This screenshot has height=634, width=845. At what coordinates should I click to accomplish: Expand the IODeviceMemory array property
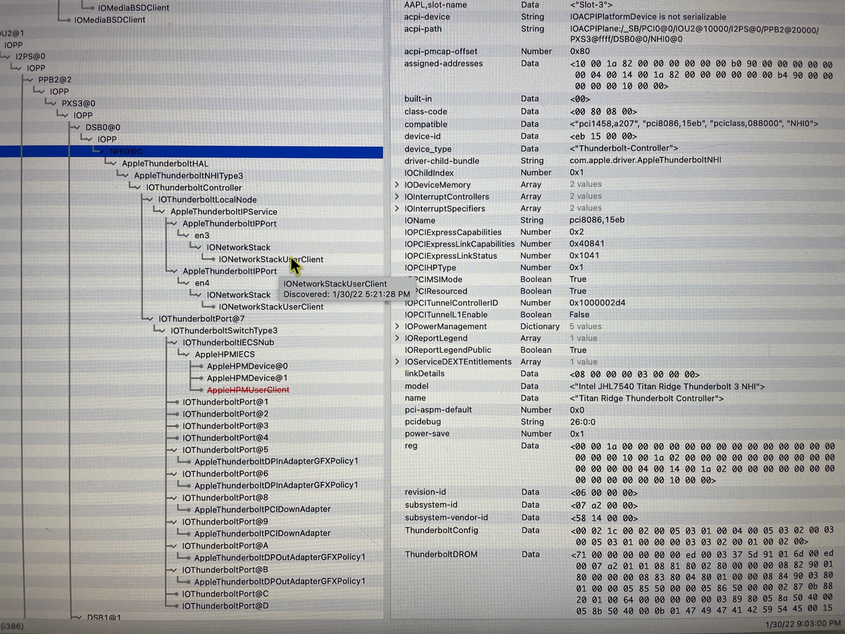[x=397, y=184]
